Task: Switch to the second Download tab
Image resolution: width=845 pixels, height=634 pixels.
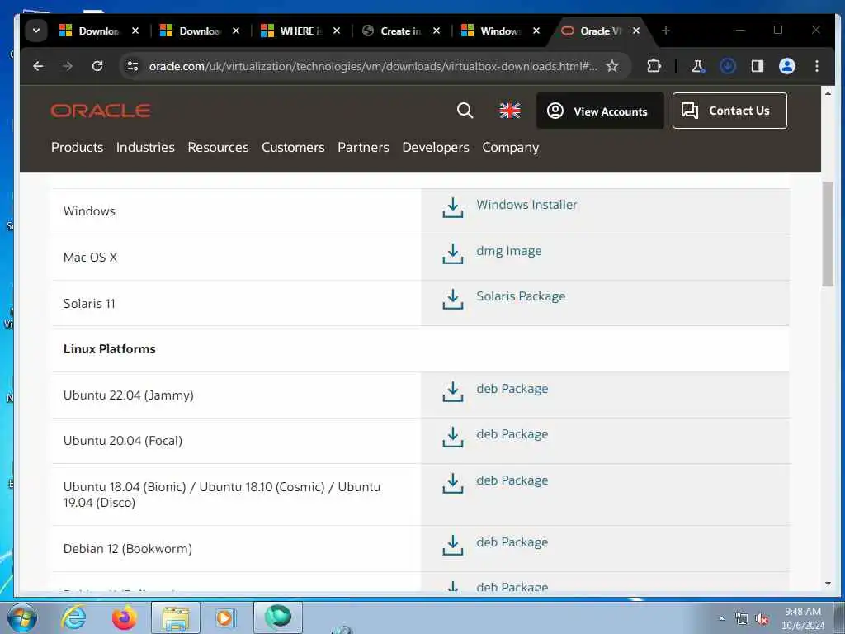Action: (x=192, y=31)
